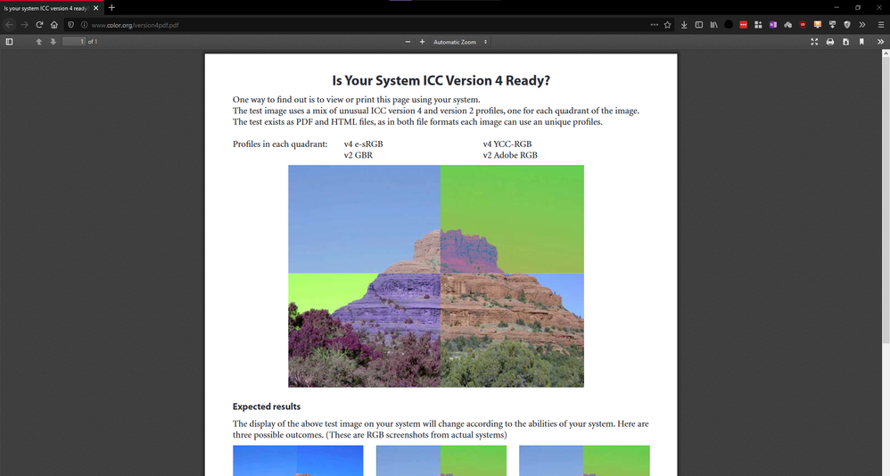
Task: Zoom out with the minus button
Action: point(408,41)
